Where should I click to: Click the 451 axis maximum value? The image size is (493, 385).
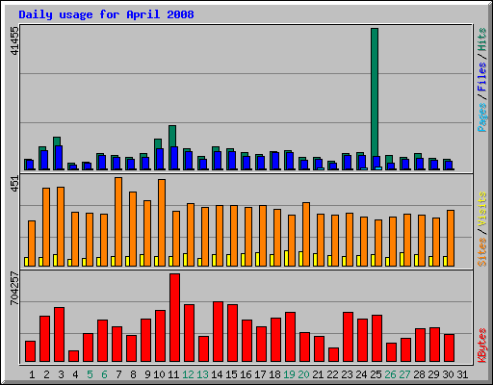click(14, 184)
